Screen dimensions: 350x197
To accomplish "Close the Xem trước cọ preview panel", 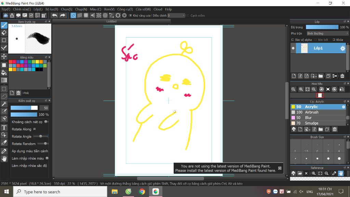I will pyautogui.click(x=50, y=22).
